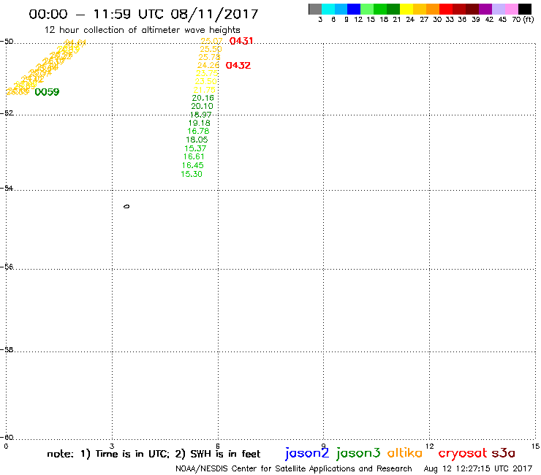Click the latitude label -60

pyautogui.click(x=7, y=438)
